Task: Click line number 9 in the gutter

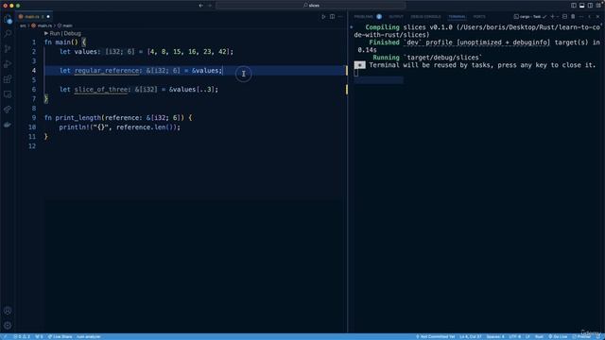Action: tap(34, 117)
